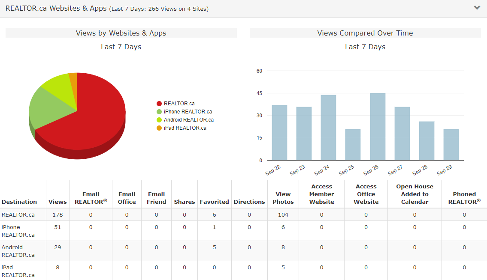Click the orange iPad REALTOR.ca legend dot
This screenshot has width=487, height=280.
(159, 128)
